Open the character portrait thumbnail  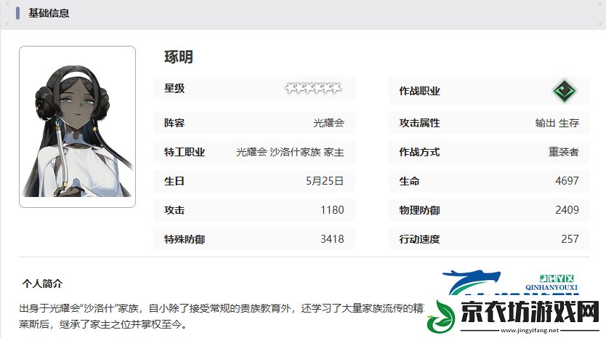point(77,127)
